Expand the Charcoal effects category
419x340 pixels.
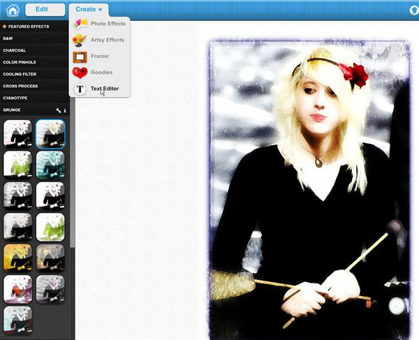point(34,50)
